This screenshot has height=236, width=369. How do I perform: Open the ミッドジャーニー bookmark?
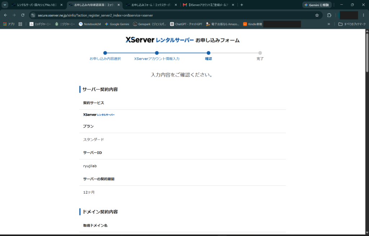40,24
